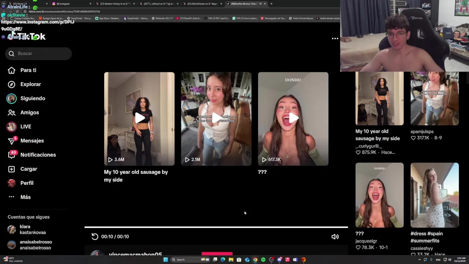The height and width of the screenshot is (264, 469).
Task: Play the 3.6M views video thumbnail
Action: 139,119
